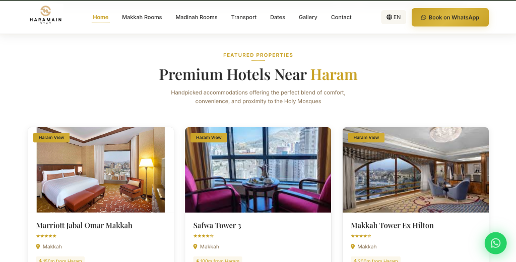Click the Makkah Tower Ex Hilton room image
The width and height of the screenshot is (516, 262).
tap(416, 170)
